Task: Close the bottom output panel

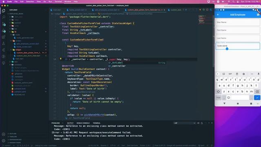Action: [x=212, y=123]
